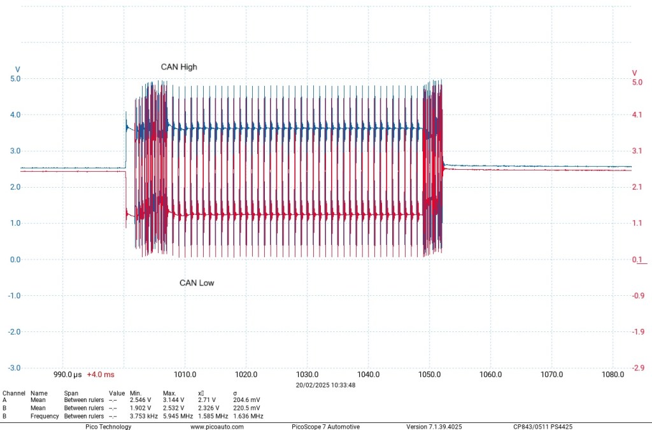Open the Name column header selector
This screenshot has height=430, width=652.
[38, 392]
